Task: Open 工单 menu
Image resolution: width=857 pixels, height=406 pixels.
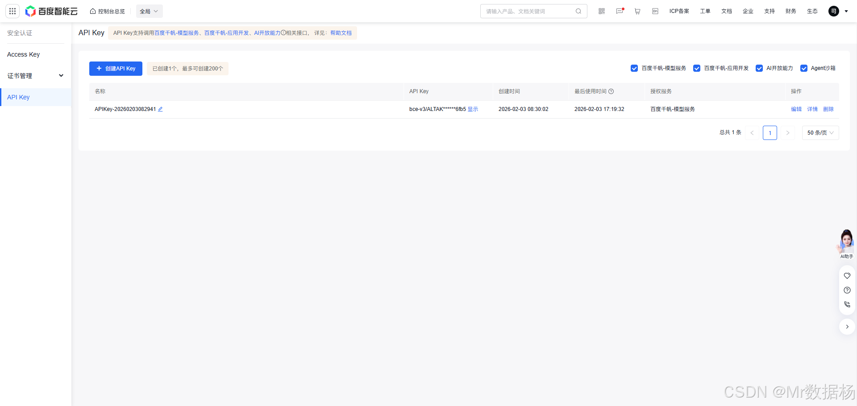Action: [x=705, y=11]
